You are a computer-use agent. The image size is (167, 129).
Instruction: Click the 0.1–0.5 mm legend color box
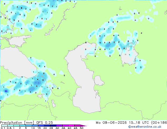click(4, 126)
